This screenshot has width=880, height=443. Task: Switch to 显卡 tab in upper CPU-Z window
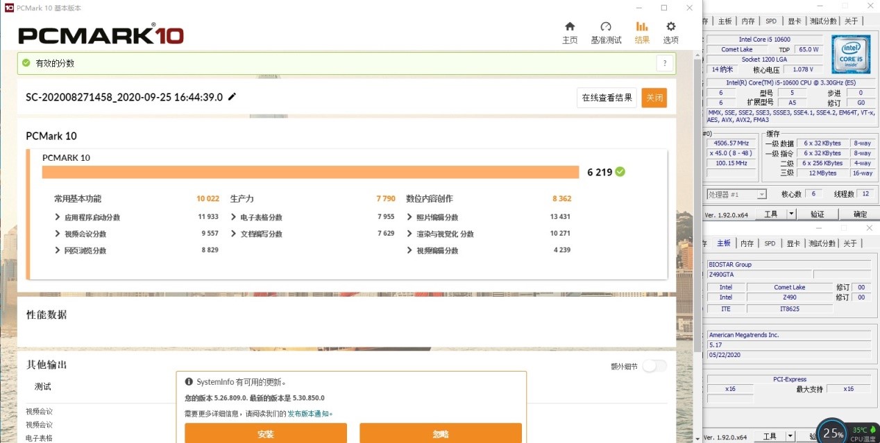click(793, 21)
